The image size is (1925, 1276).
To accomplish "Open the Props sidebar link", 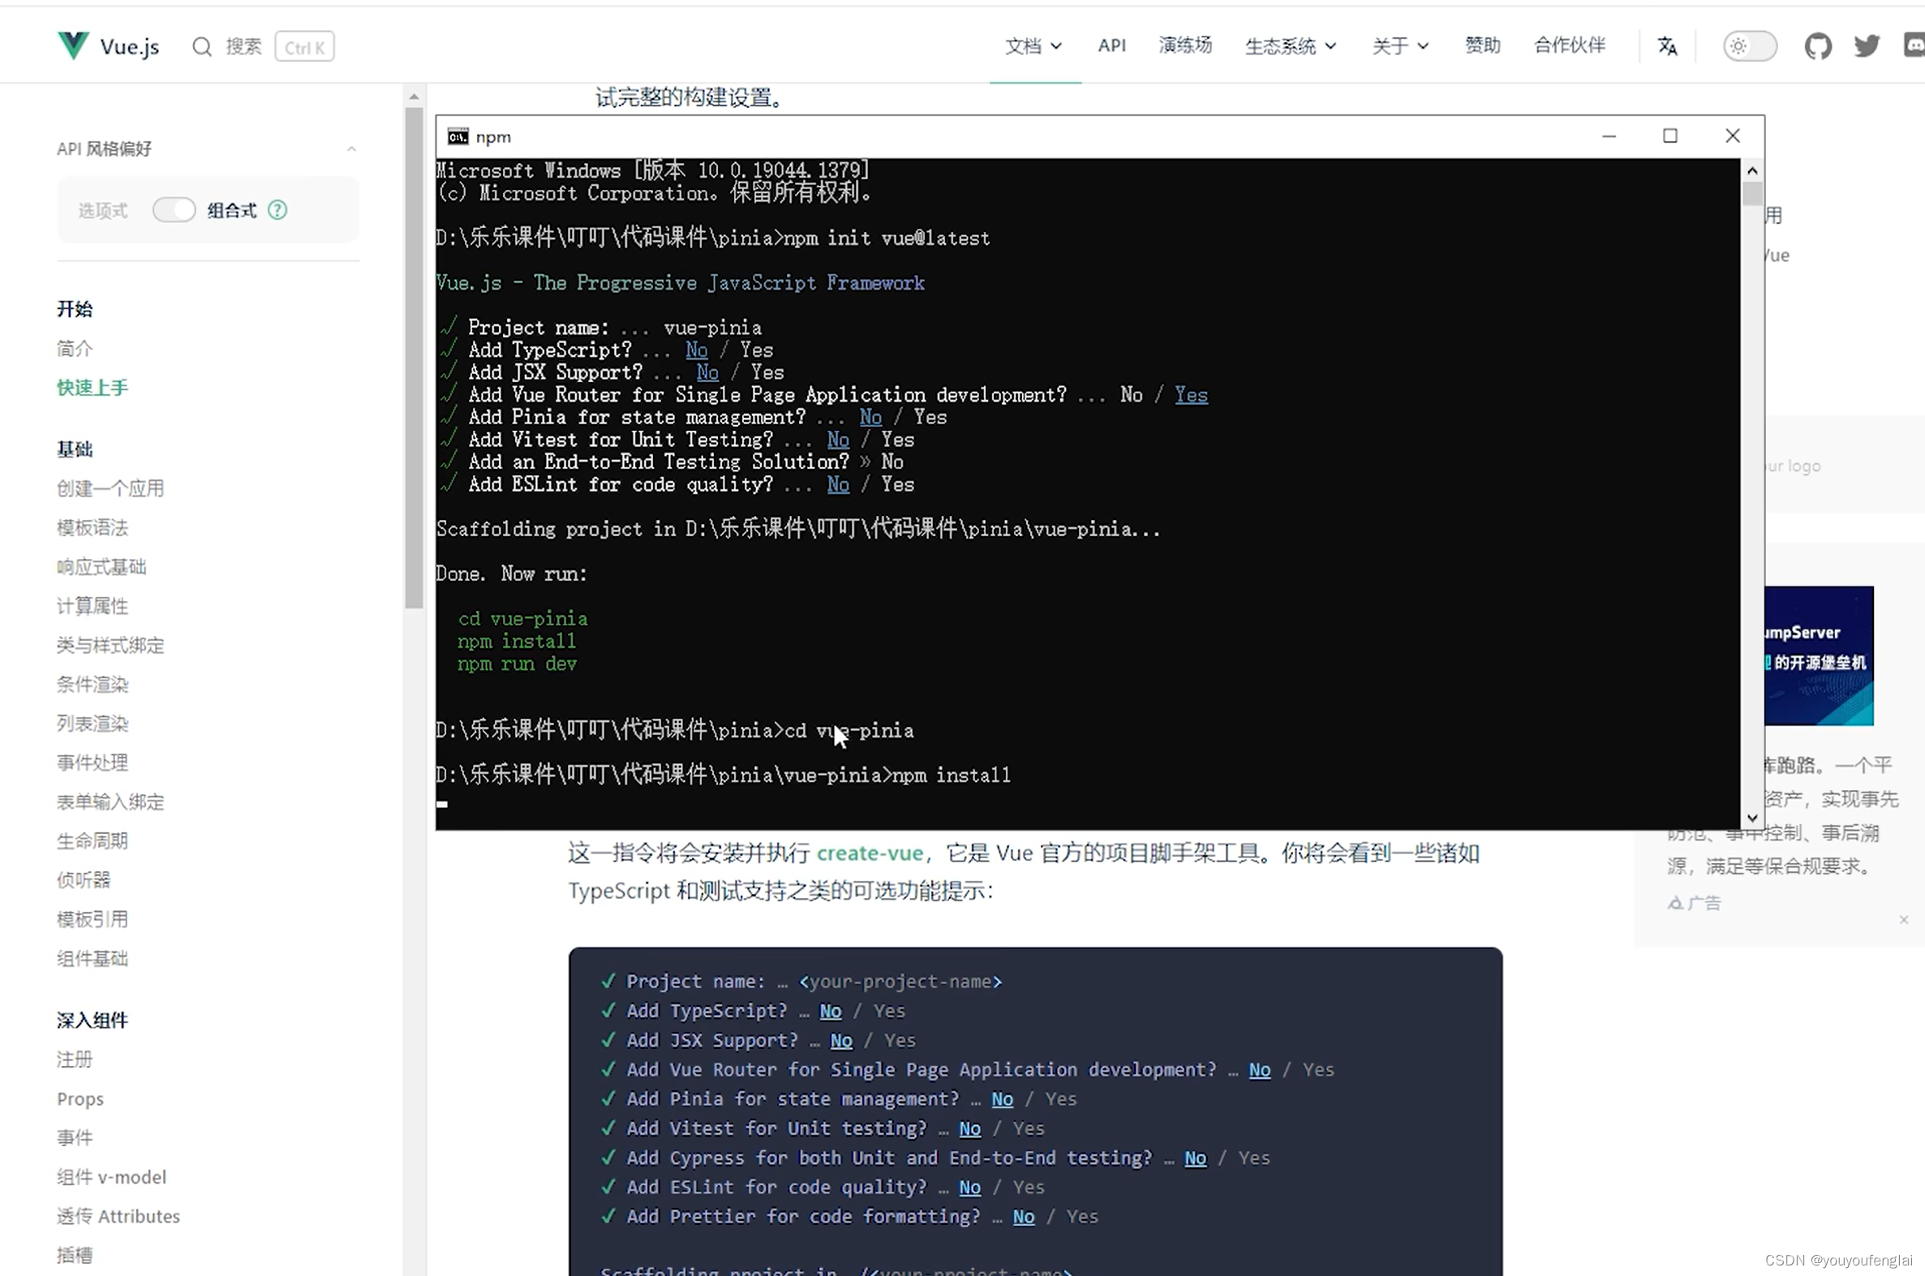I will 80,1099.
